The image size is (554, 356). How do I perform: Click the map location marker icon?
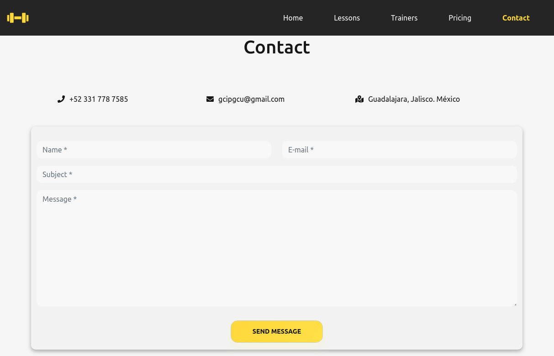359,99
